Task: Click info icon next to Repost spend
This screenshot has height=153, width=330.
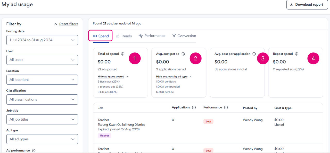Action: (296, 54)
